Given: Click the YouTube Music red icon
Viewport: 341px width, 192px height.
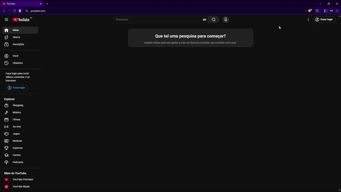Looking at the screenshot, I should pyautogui.click(x=6, y=187).
